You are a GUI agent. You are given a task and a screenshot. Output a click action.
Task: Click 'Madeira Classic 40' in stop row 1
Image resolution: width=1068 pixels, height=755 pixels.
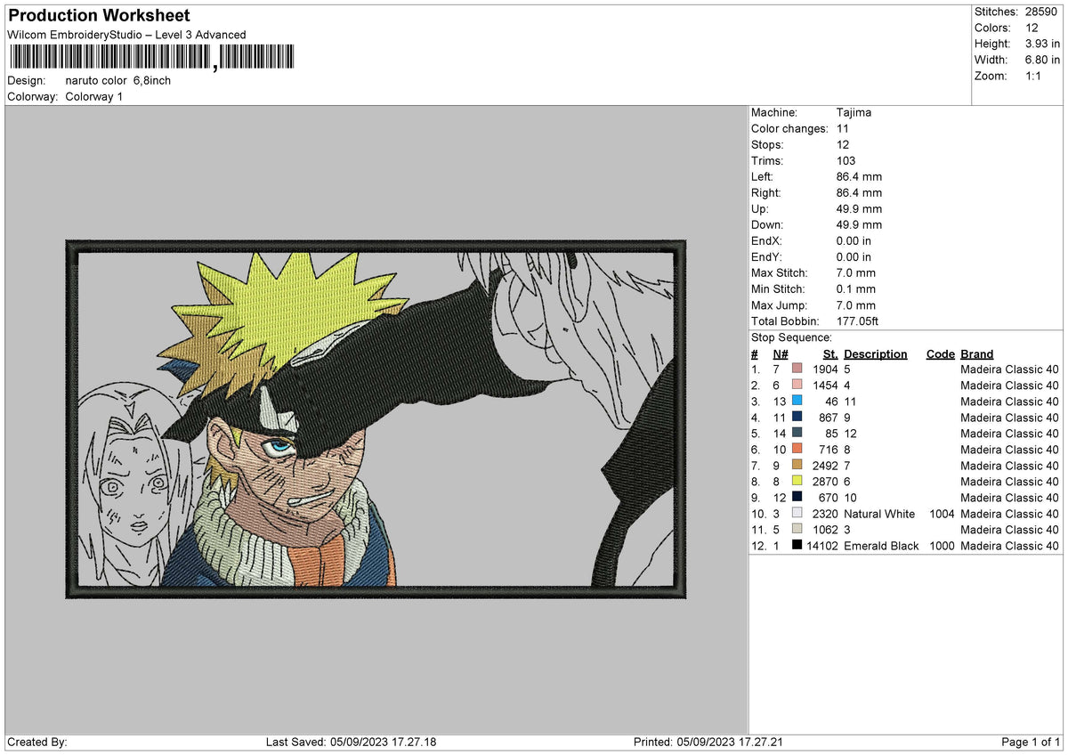[1010, 369]
